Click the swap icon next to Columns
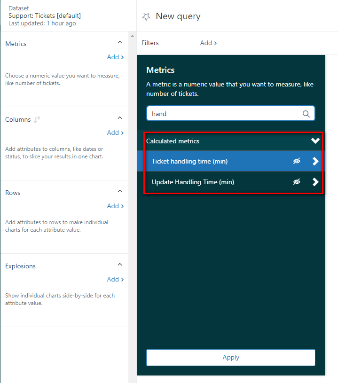 pyautogui.click(x=37, y=119)
